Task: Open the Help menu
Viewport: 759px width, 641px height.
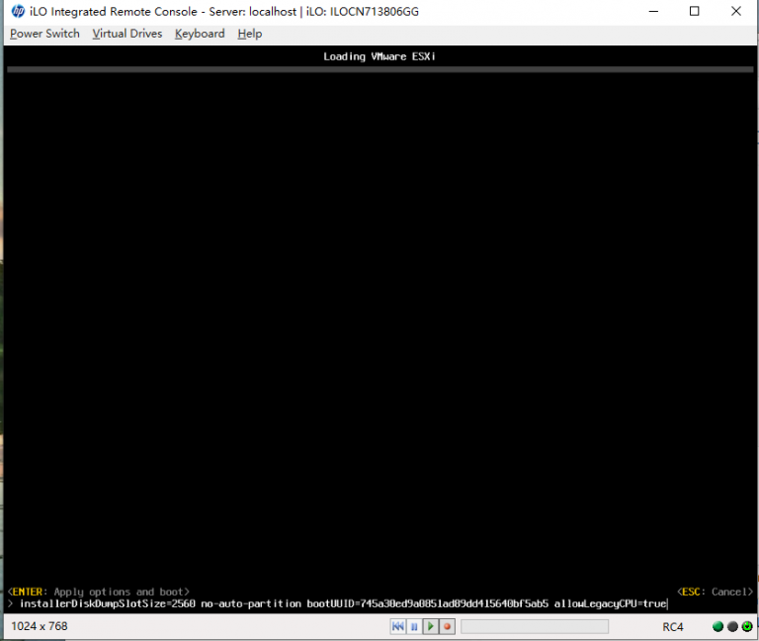Action: [250, 34]
